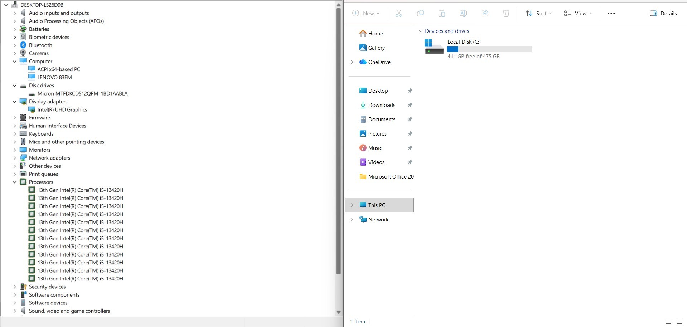Viewport: 687px width, 327px height.
Task: Select Intel(R) UHD Graphics device
Action: tap(62, 110)
